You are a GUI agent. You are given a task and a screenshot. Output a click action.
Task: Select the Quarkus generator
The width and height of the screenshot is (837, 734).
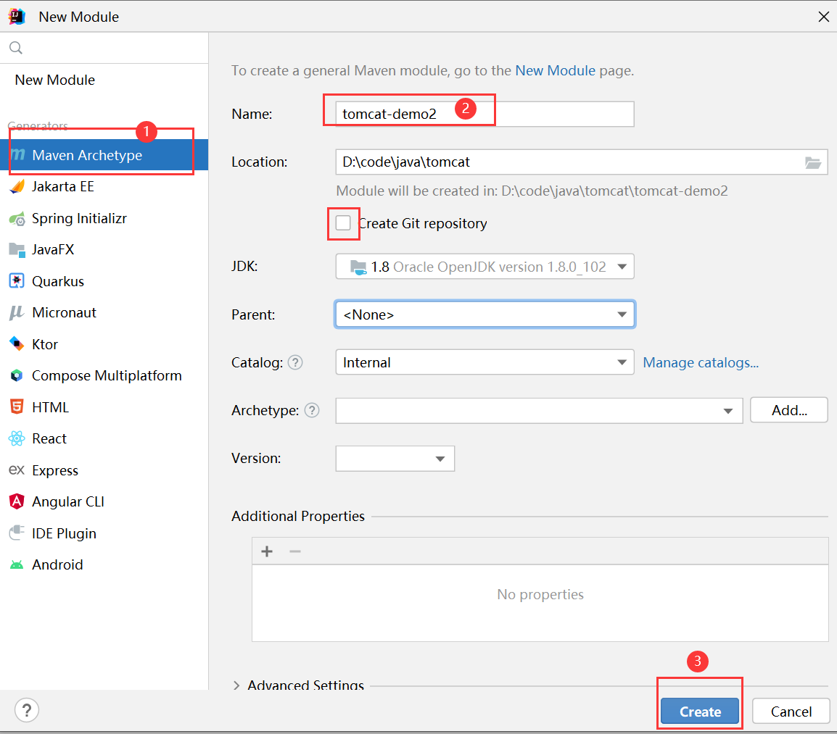pos(104,281)
